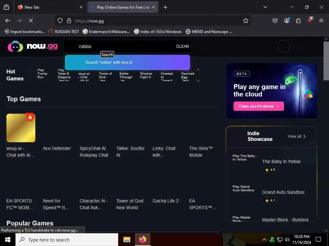Save page to Pocket
Image resolution: width=329 pixels, height=246 pixels.
point(275,20)
